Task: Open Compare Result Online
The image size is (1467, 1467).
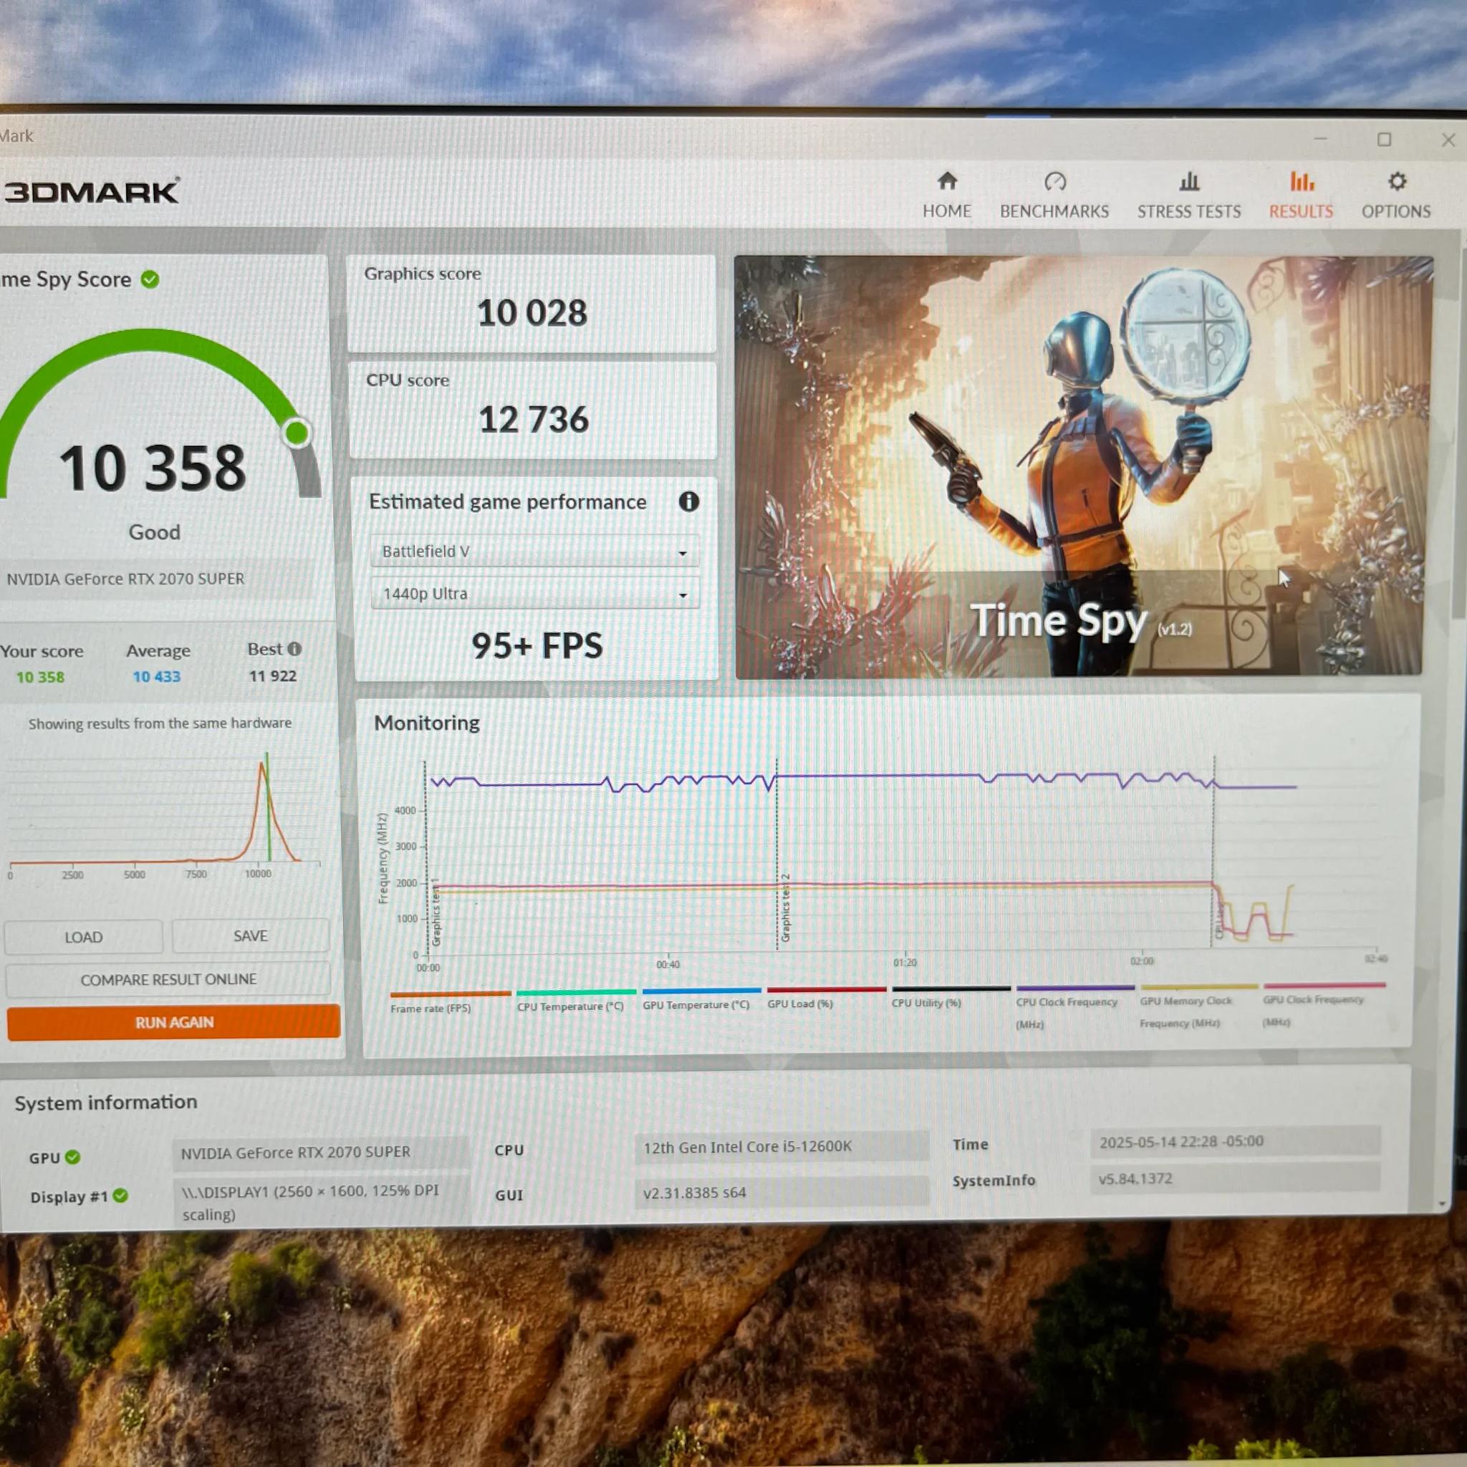Action: pos(168,978)
